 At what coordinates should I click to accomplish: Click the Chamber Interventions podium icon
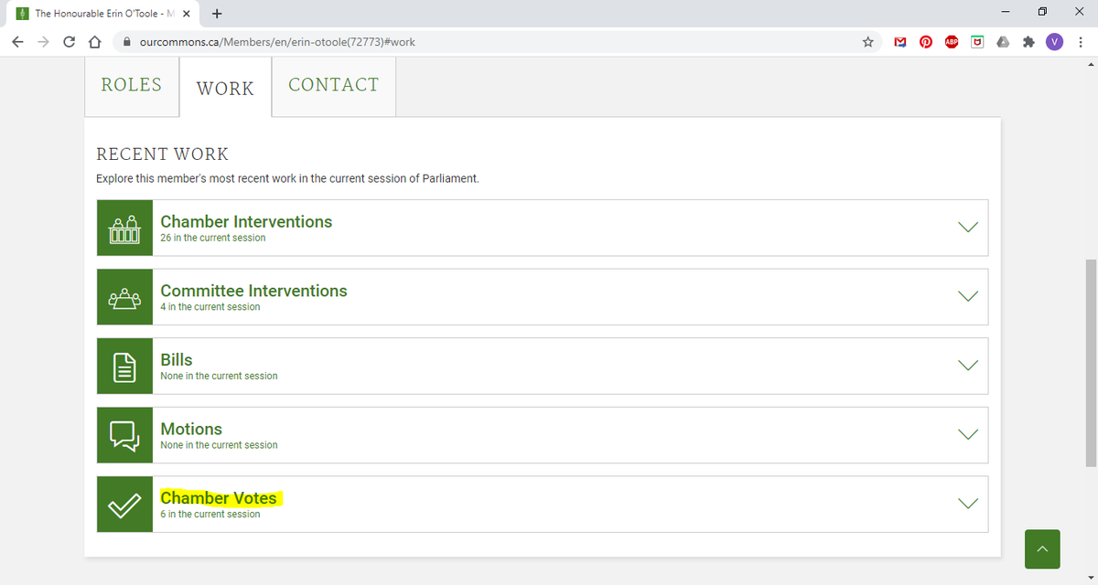(124, 228)
